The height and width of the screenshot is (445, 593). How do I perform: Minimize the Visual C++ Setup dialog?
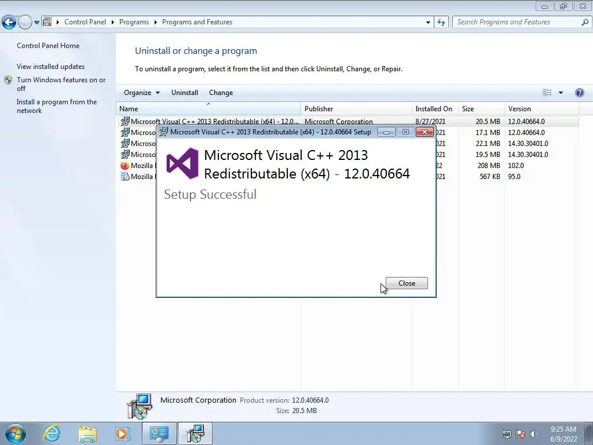click(x=386, y=132)
